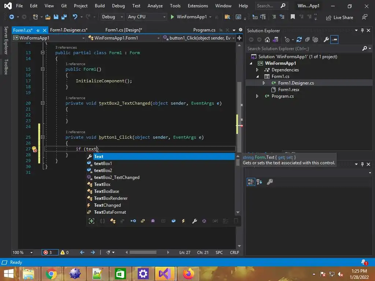Start debugging with green play icon

pyautogui.click(x=172, y=17)
